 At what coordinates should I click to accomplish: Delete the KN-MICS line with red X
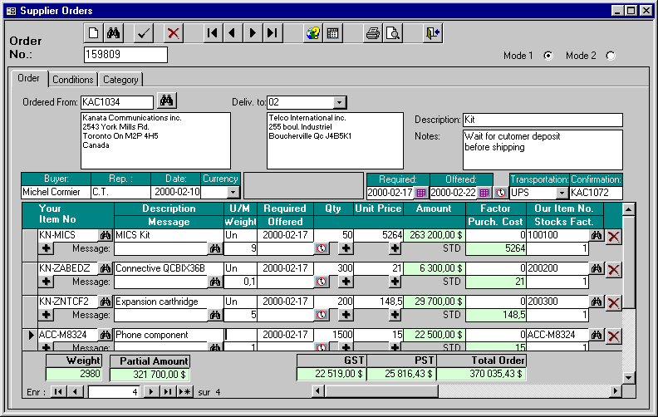click(x=614, y=237)
